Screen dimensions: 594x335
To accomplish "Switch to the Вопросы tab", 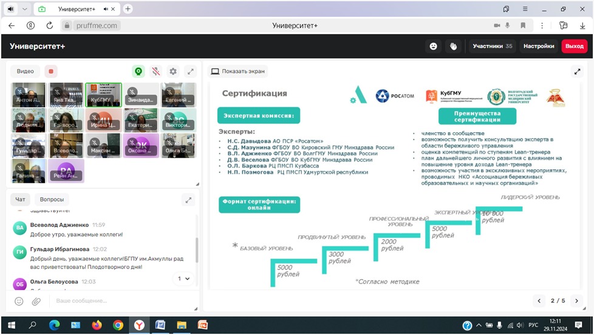I will (52, 199).
